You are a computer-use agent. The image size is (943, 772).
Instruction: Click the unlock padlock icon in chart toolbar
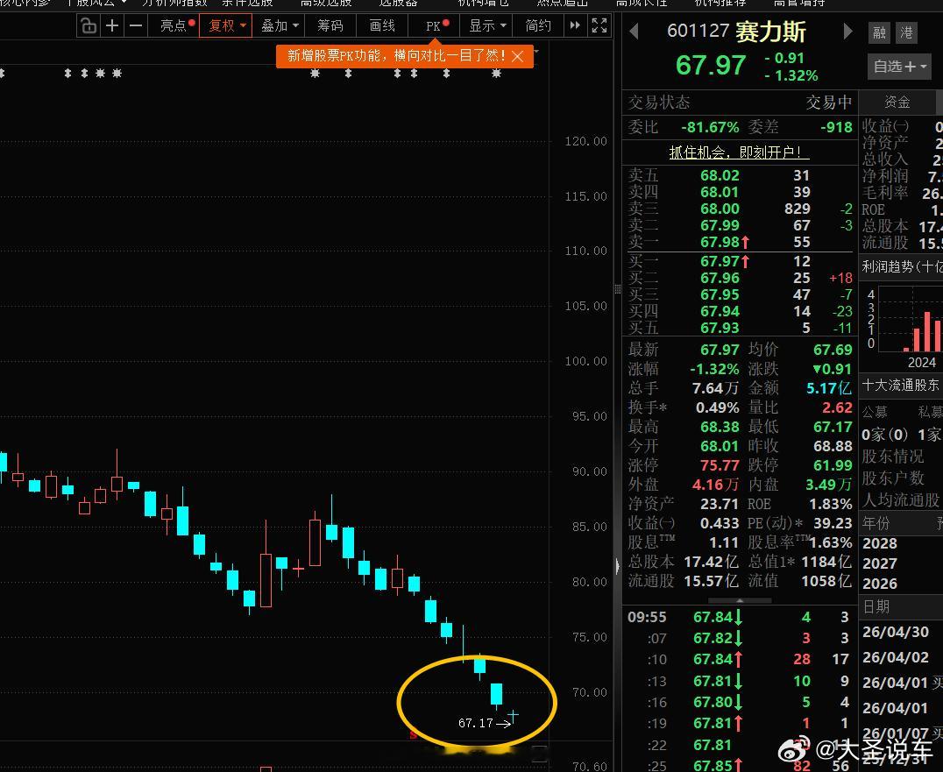point(89,26)
